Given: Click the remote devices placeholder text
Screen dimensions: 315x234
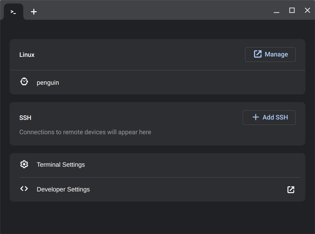Looking at the screenshot, I should (85, 132).
